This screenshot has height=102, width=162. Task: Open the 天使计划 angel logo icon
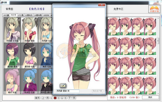[154, 9]
